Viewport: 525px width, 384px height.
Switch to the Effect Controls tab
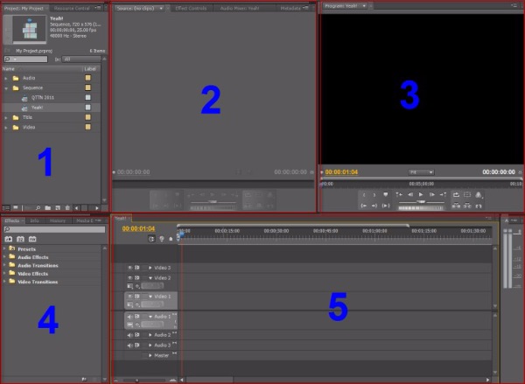(x=189, y=6)
